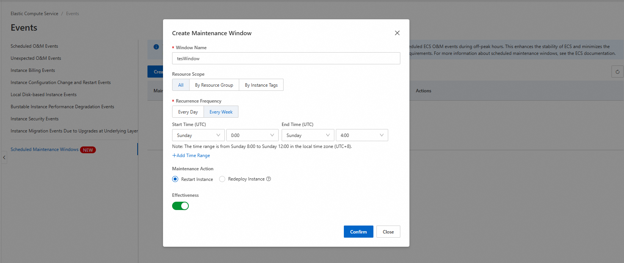Go to Elastic Compute Service breadcrumb

[34, 14]
